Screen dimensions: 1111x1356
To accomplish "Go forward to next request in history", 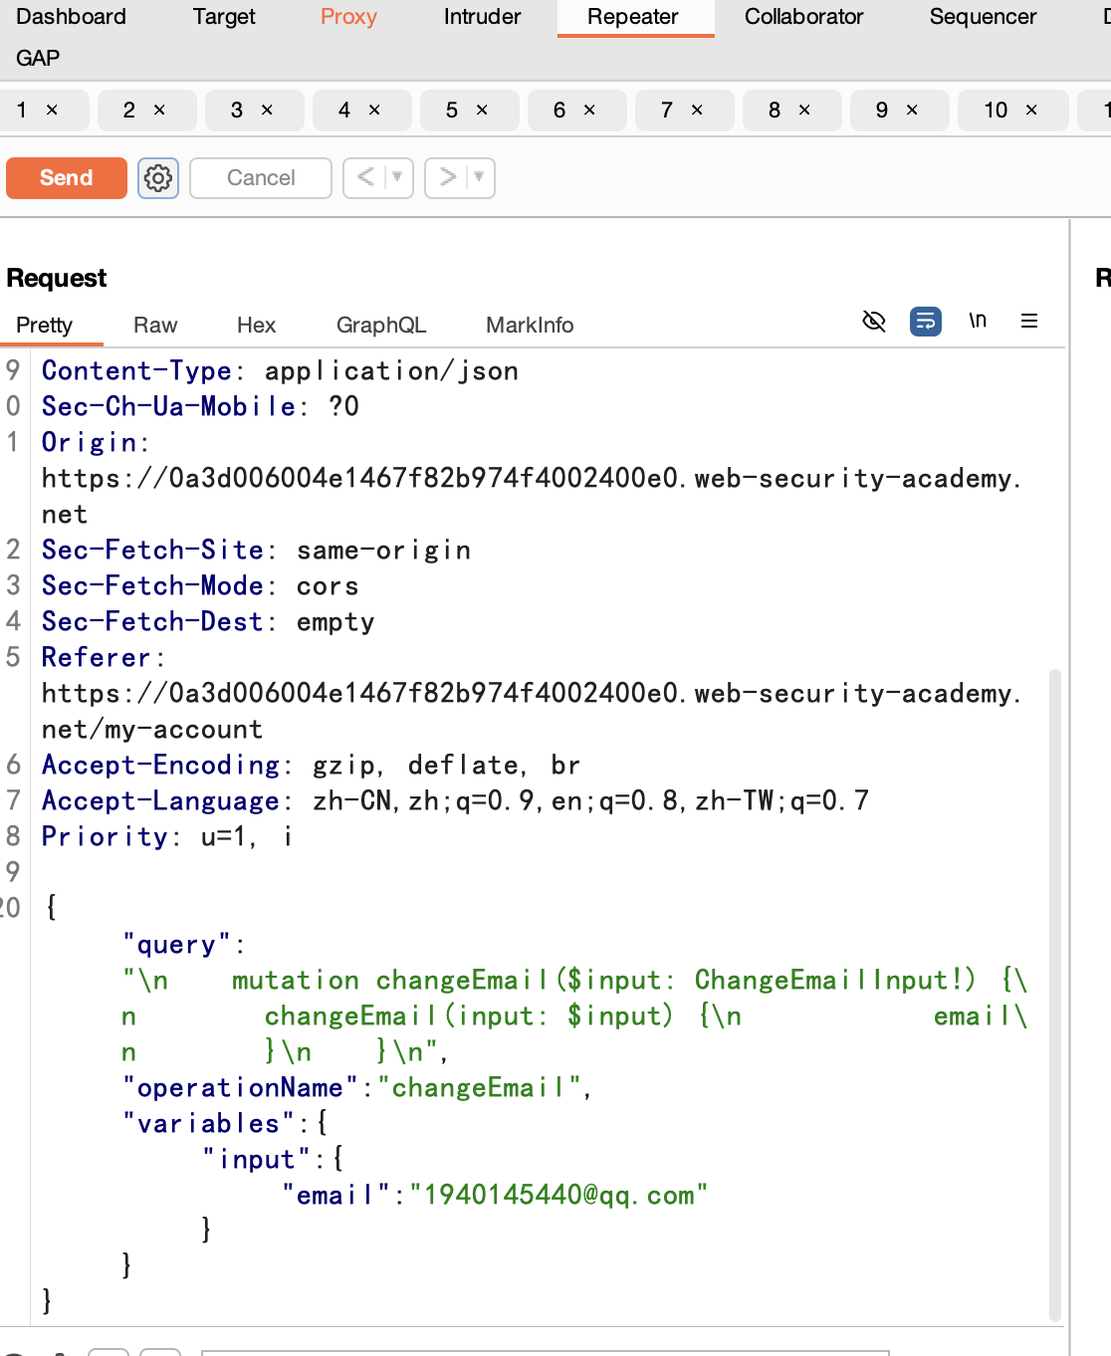I will pyautogui.click(x=447, y=178).
